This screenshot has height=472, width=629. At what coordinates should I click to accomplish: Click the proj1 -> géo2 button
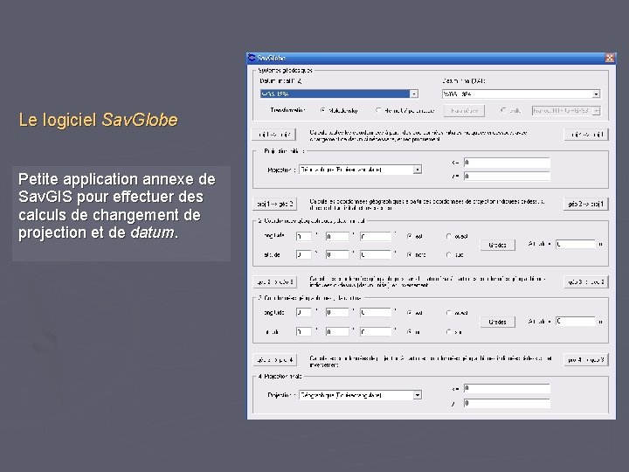click(274, 204)
